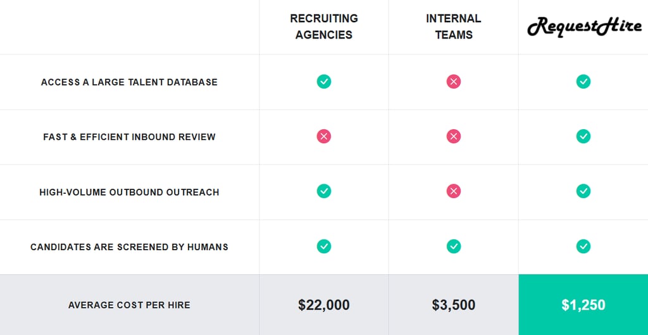Click RequestHire human screening checkmark
The image size is (648, 335).
pyautogui.click(x=583, y=246)
